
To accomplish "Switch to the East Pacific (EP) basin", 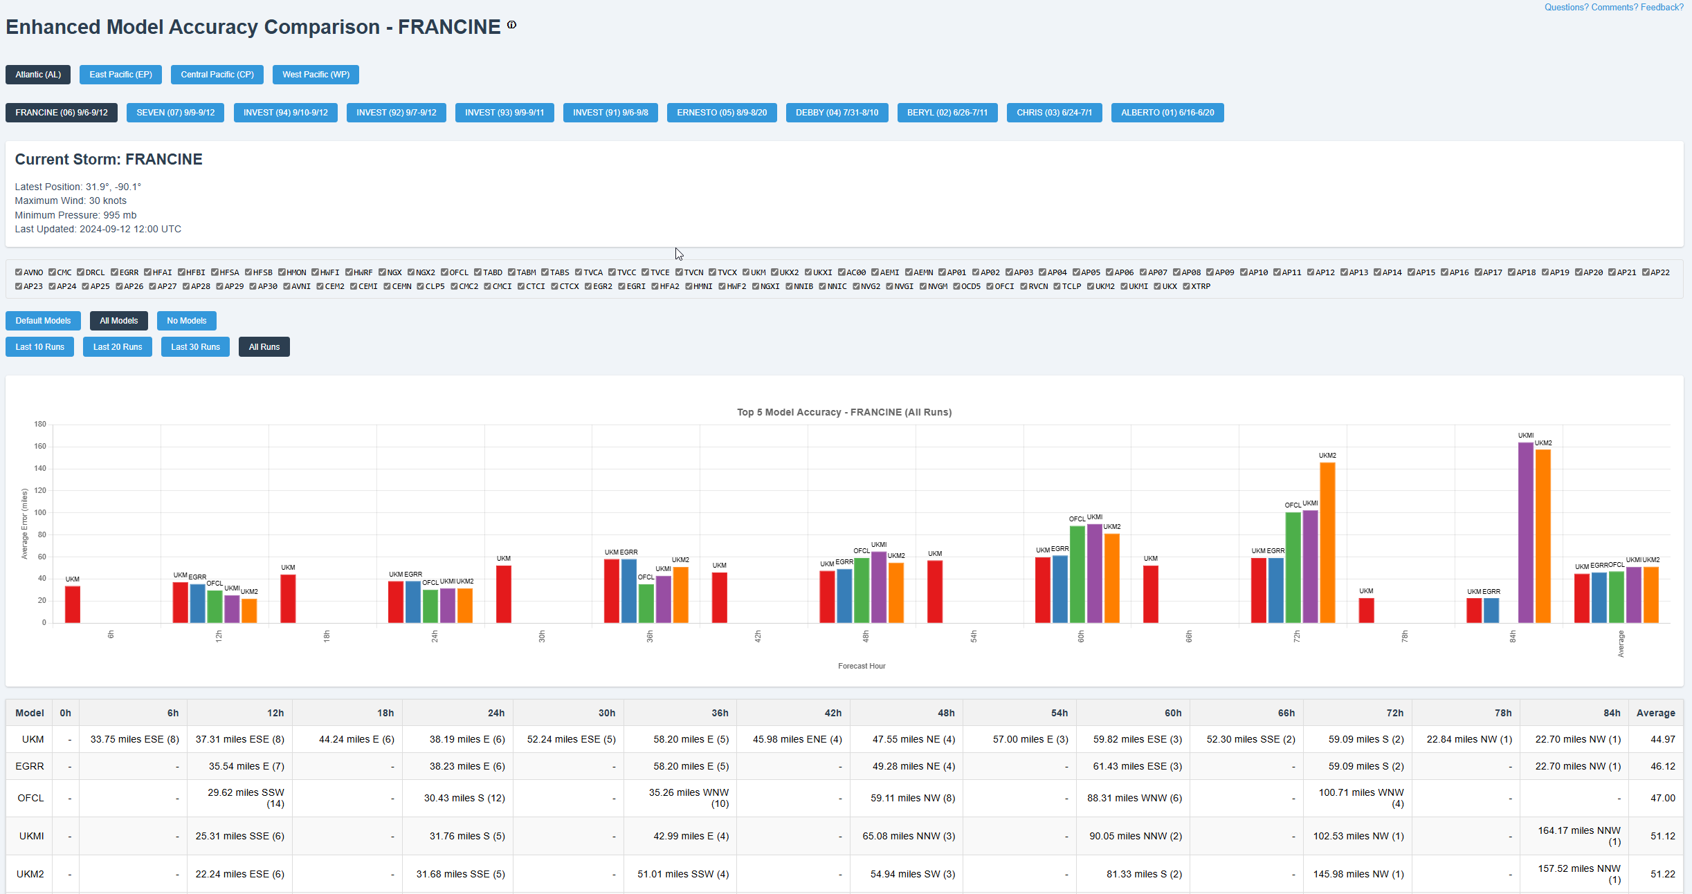I will [120, 75].
